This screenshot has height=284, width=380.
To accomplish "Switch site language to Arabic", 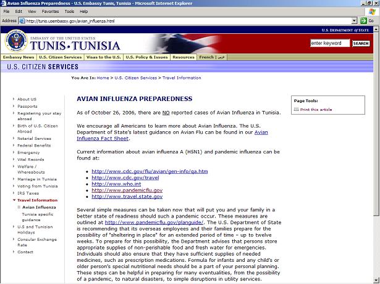I will pos(221,57).
